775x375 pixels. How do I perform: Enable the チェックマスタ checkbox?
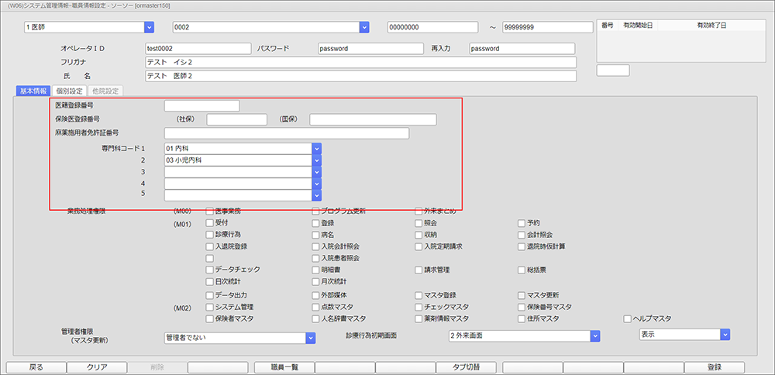coord(419,308)
